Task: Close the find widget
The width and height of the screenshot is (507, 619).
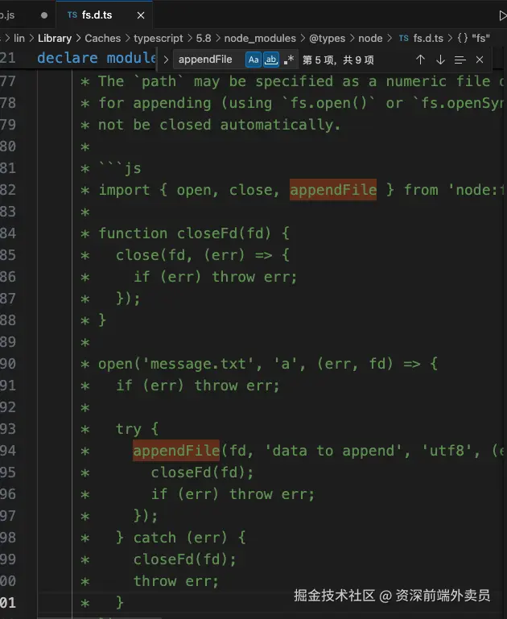Action: tap(480, 60)
